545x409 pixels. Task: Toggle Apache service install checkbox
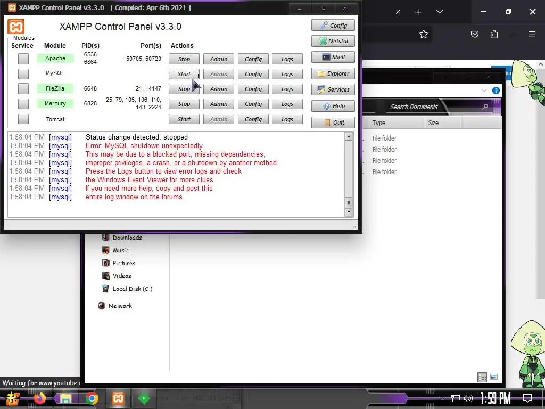(x=23, y=59)
